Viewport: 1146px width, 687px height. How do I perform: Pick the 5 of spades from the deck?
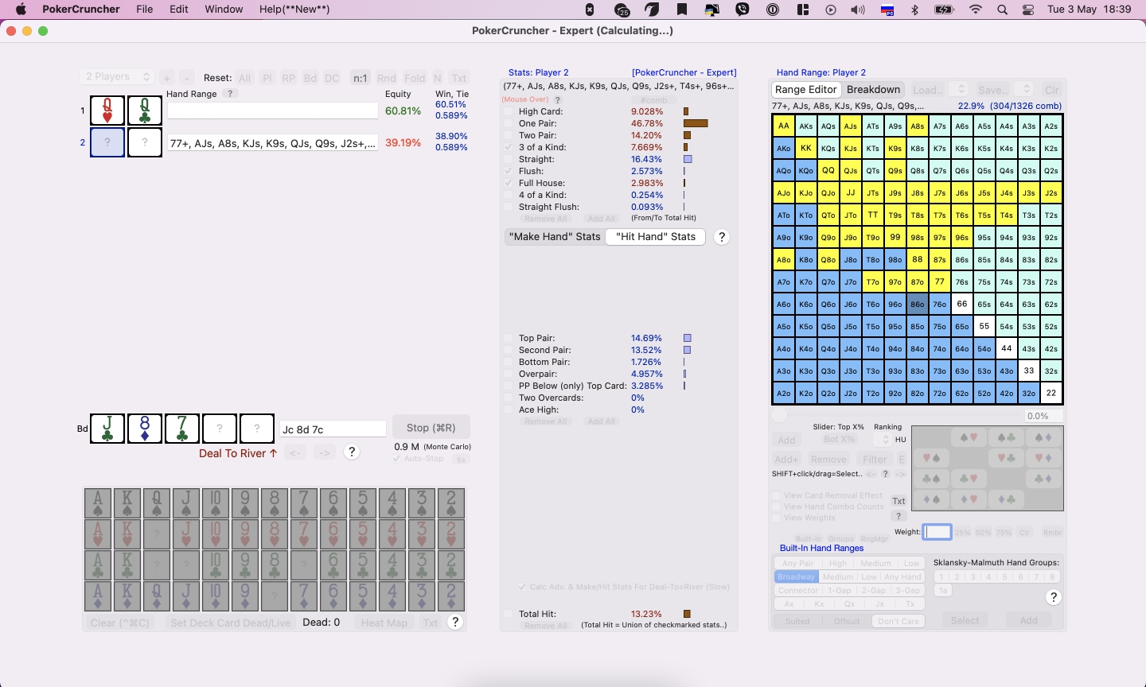click(x=363, y=503)
